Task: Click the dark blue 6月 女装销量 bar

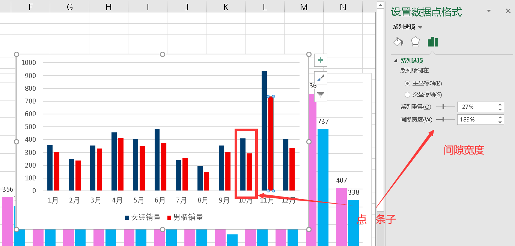Action: coord(157,160)
